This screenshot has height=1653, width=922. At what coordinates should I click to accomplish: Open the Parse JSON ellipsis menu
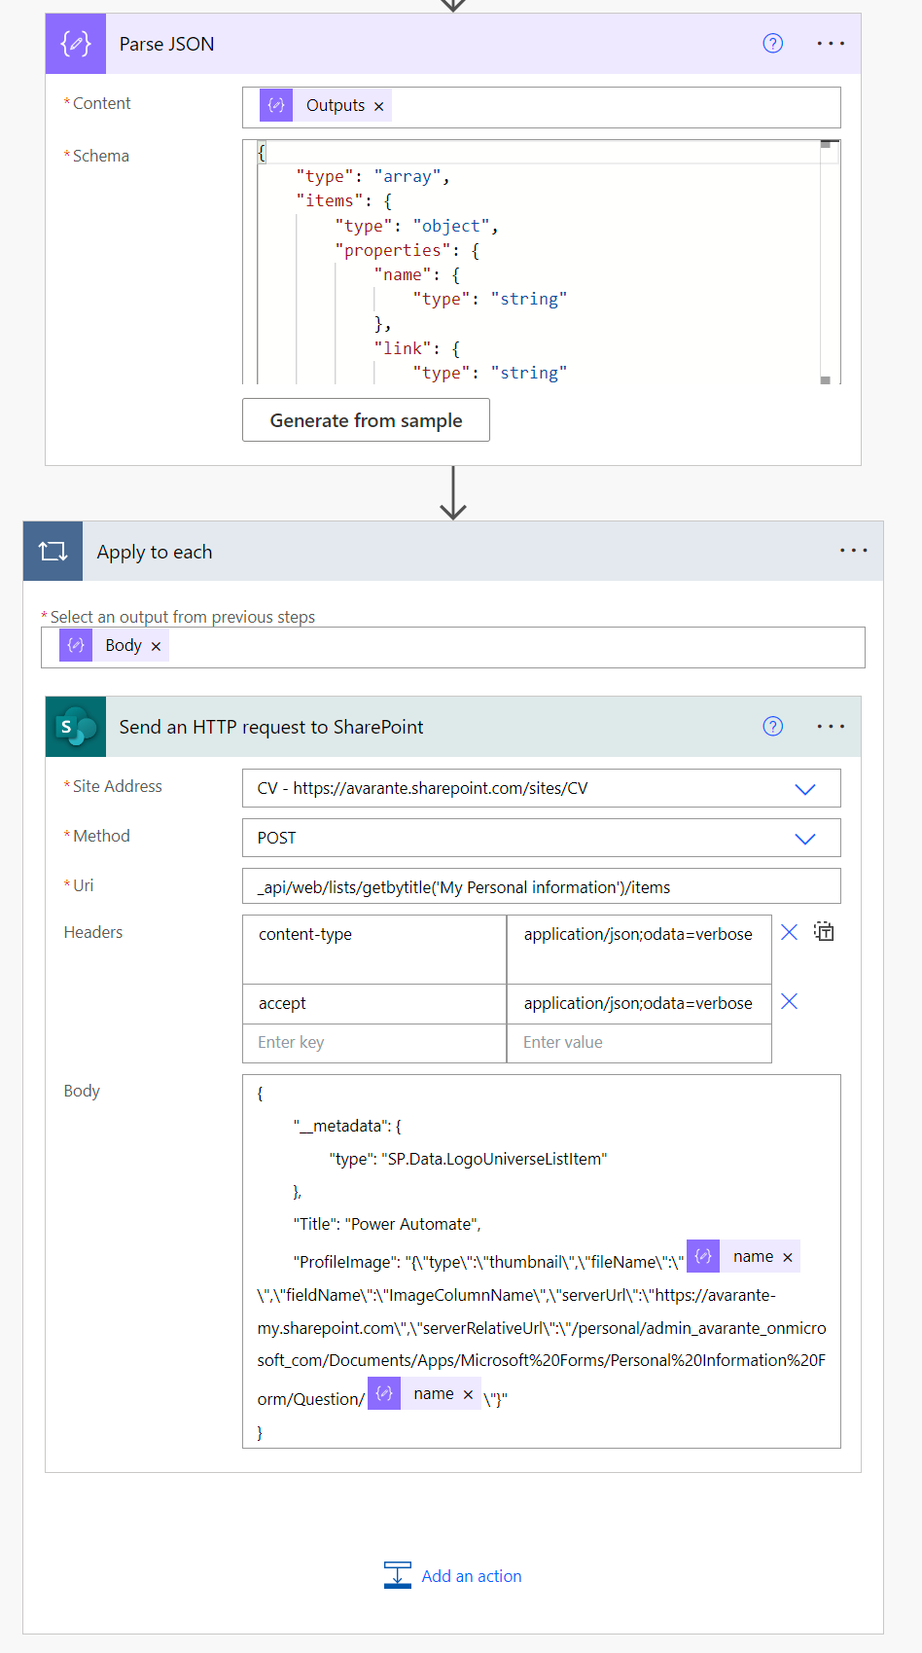(831, 44)
